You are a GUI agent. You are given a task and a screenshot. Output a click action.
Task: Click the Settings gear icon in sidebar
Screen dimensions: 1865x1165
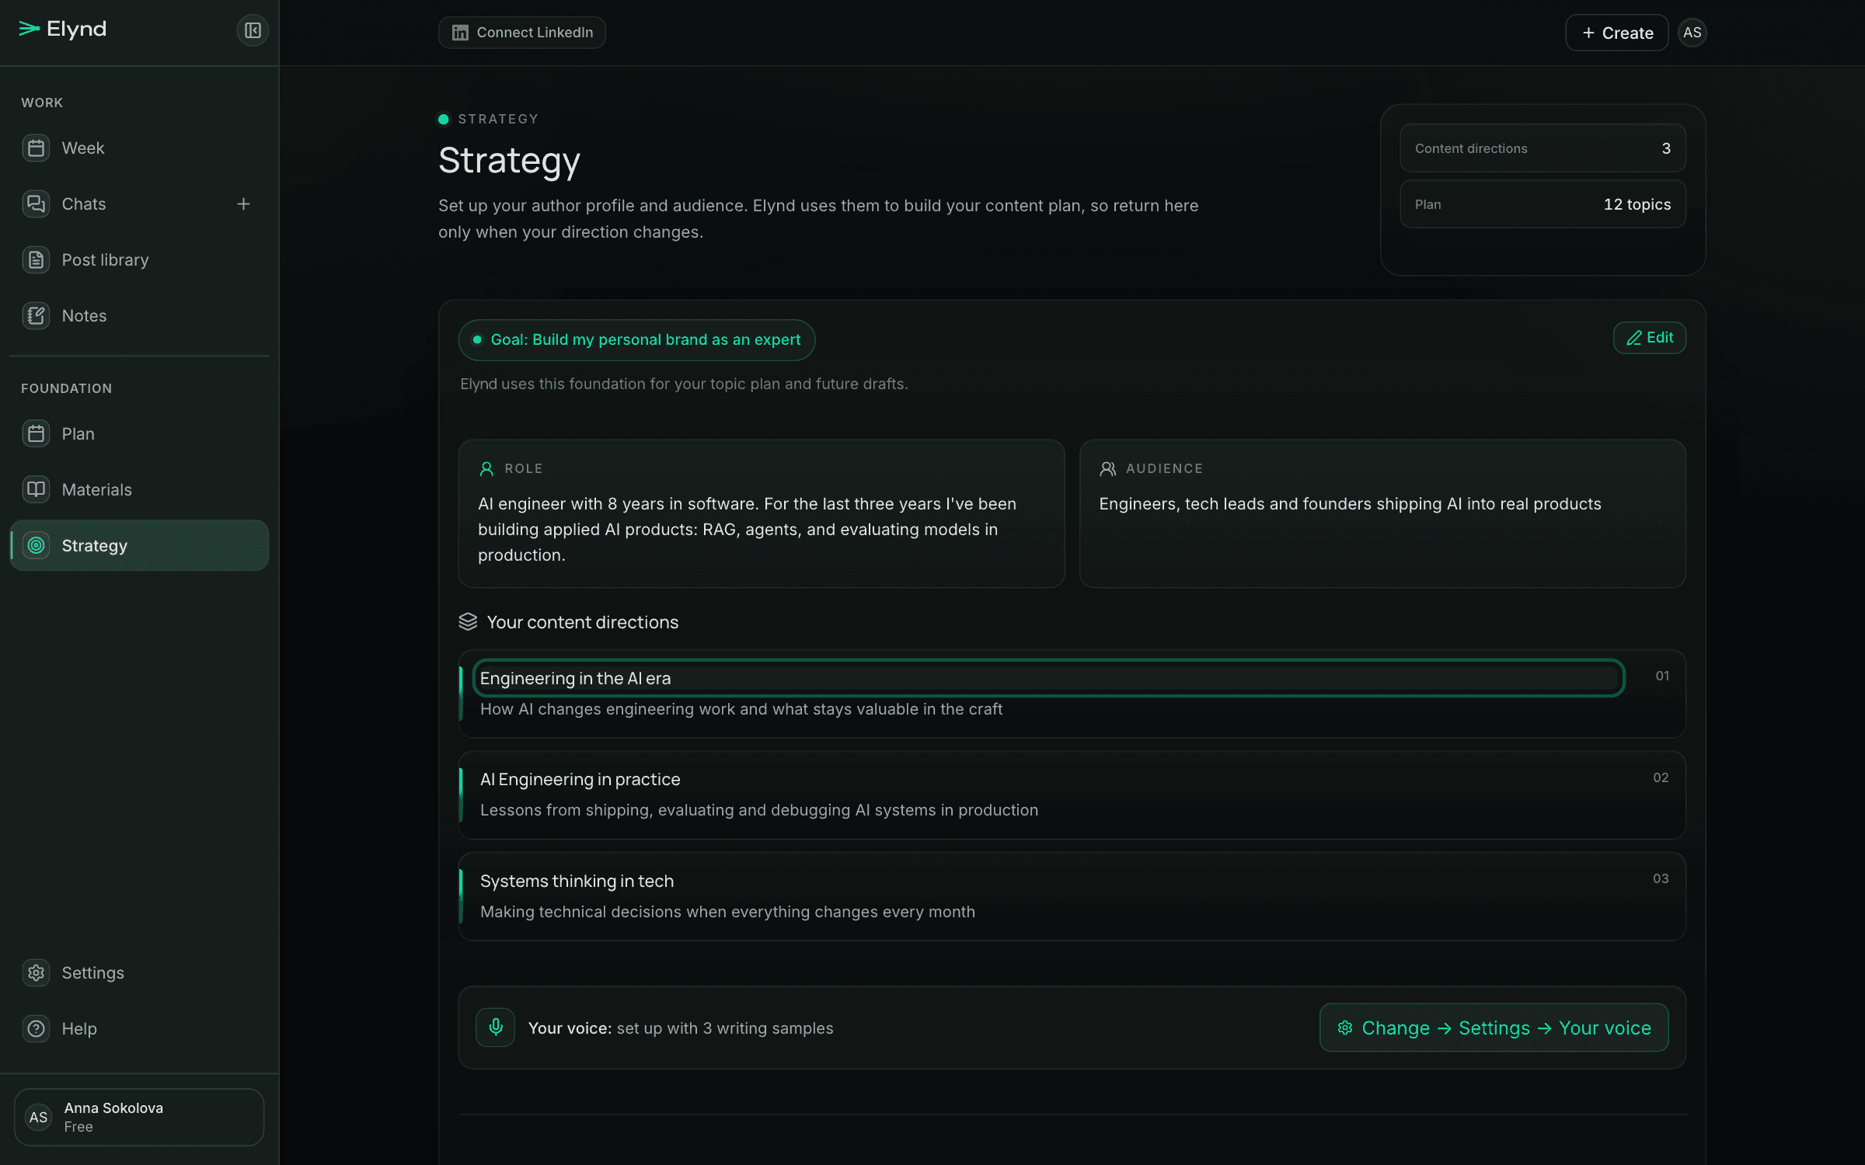point(36,973)
